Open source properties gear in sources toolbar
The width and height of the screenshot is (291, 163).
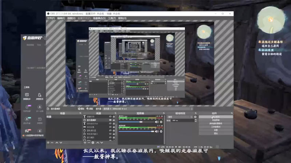click(x=93, y=143)
